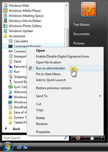Open Properties from the context menu
Image resolution: width=108 pixels, height=152 pixels.
pyautogui.click(x=43, y=132)
